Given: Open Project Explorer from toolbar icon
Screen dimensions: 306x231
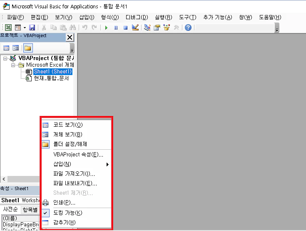Looking at the screenshot, I should point(147,28).
